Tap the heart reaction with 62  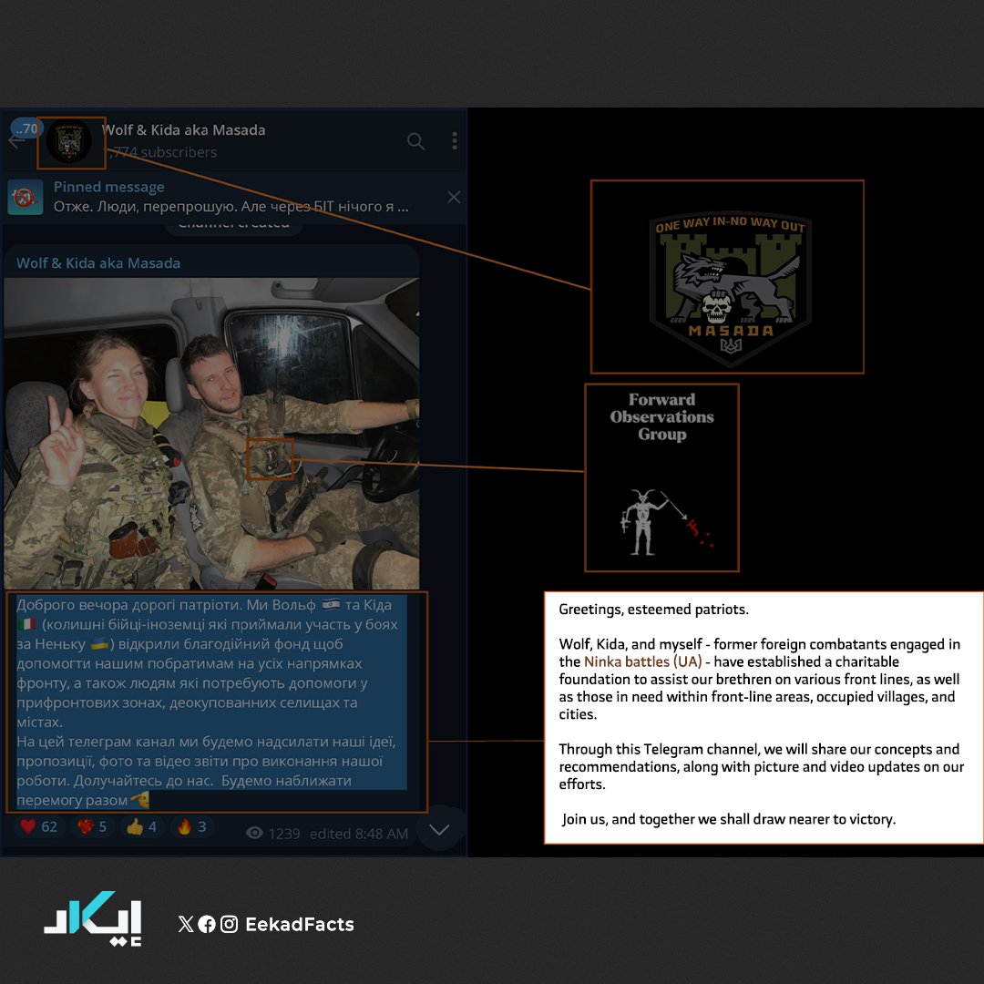[x=38, y=826]
